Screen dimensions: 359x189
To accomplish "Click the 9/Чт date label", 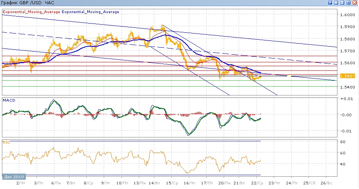I will coord(106,183).
